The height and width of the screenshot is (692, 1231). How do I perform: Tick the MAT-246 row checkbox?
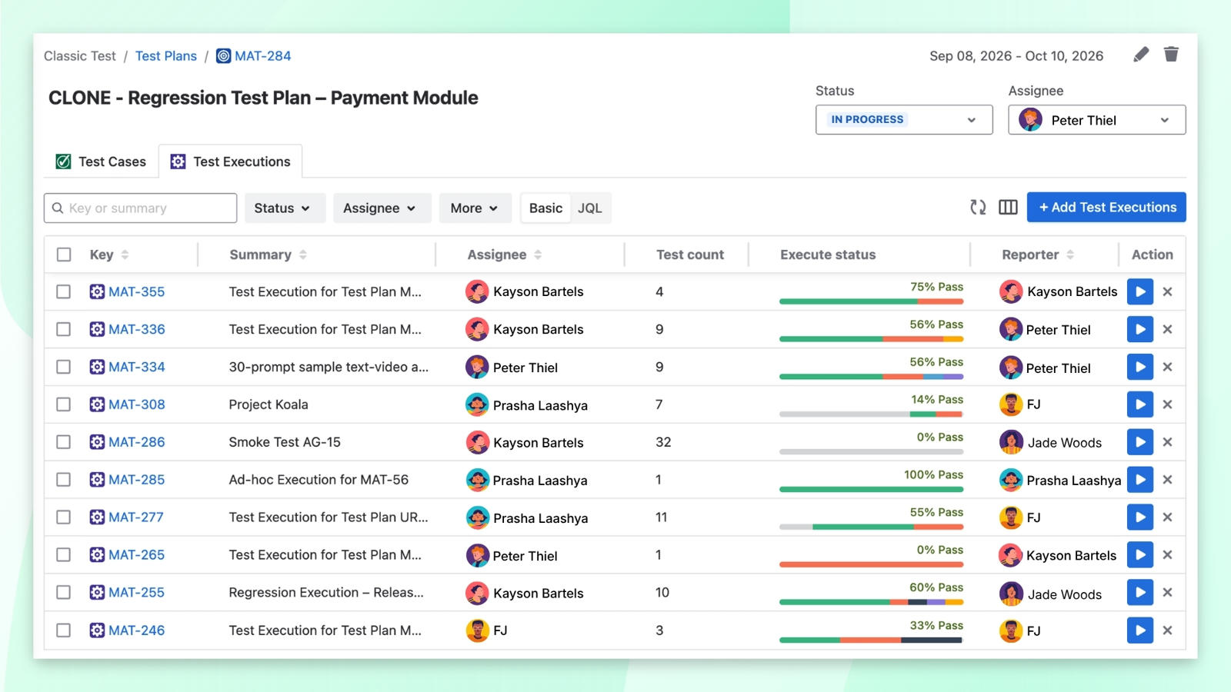[x=64, y=630]
